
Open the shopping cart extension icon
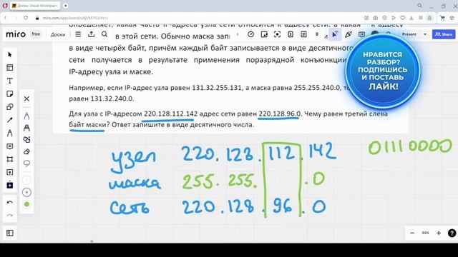[x=442, y=18]
